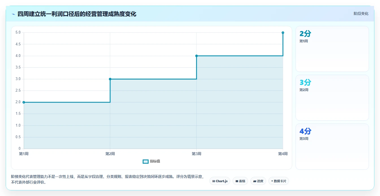Click the 第3周 label under 4分 card
The width and height of the screenshot is (380, 196).
coord(304,139)
